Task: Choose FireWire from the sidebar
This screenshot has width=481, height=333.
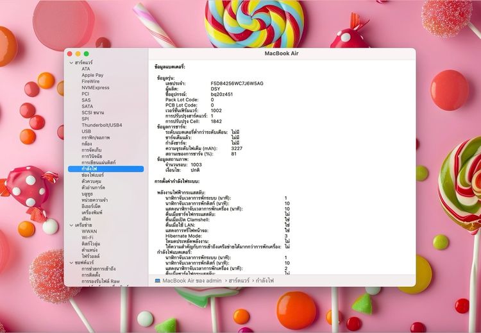Action: coord(90,81)
